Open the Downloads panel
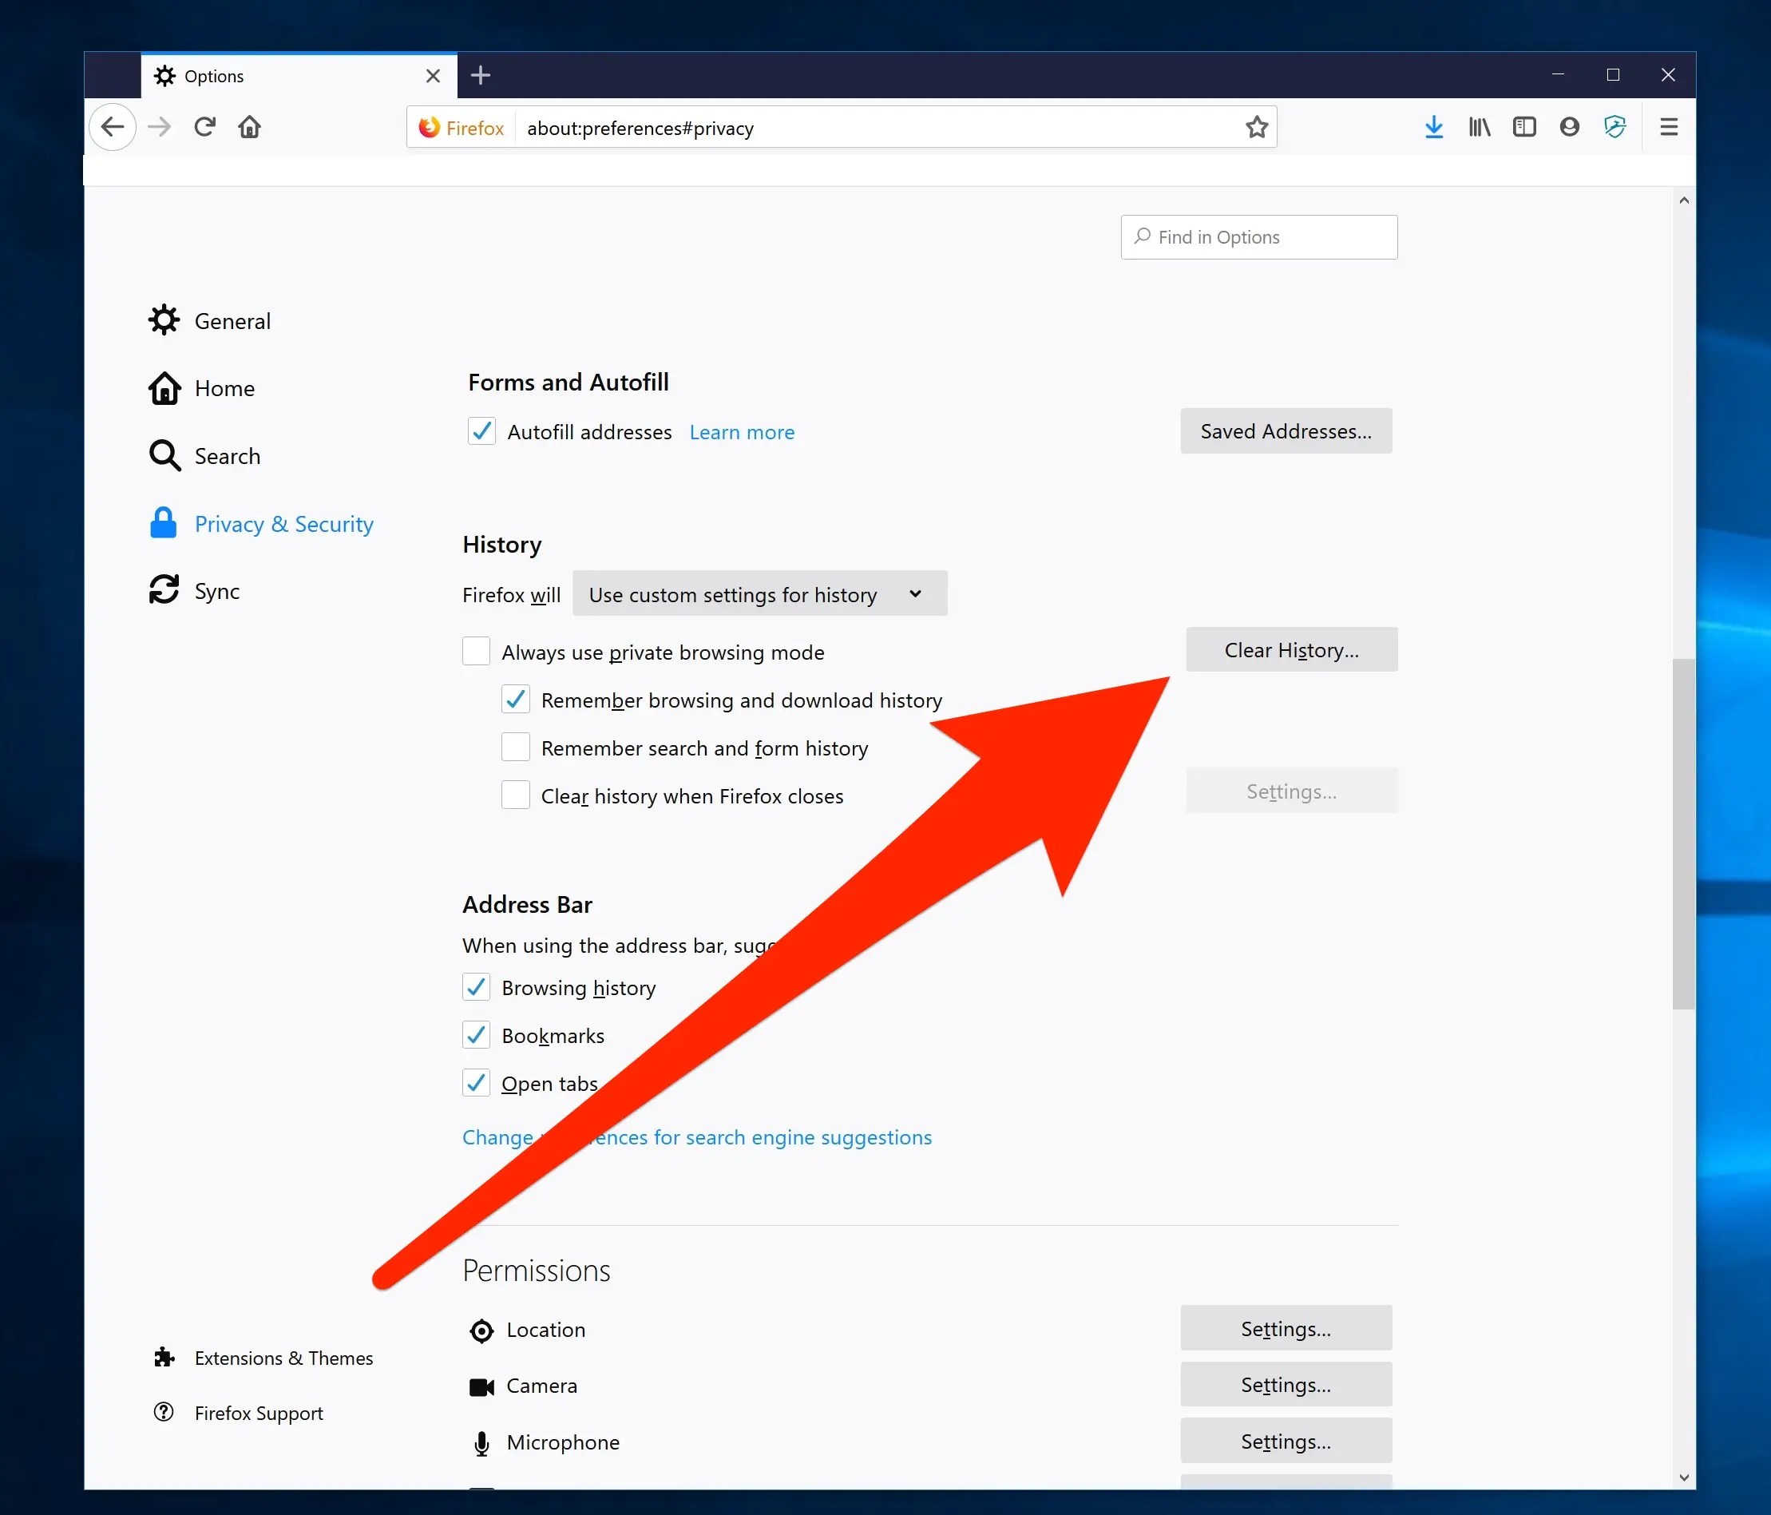Image resolution: width=1771 pixels, height=1515 pixels. point(1433,126)
